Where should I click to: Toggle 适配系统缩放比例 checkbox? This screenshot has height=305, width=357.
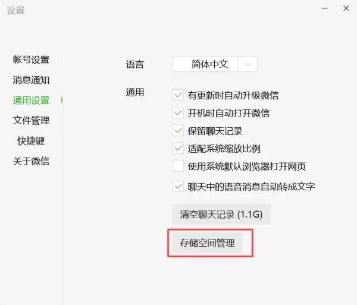178,149
